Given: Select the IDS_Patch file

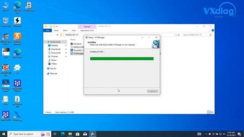Looking at the screenshot, I should pos(77,44).
